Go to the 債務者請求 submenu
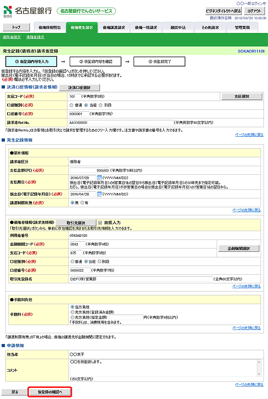268x399 pixels. click(12, 37)
